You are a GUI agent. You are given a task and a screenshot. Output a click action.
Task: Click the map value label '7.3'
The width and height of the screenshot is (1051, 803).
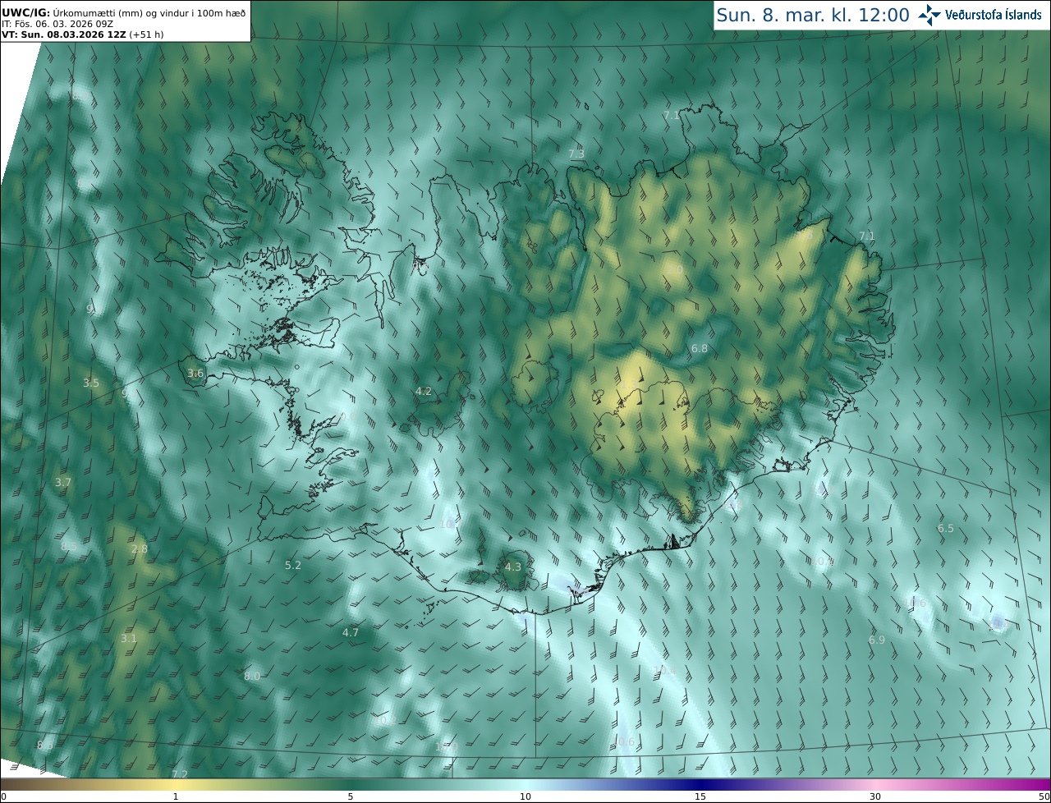(x=576, y=154)
